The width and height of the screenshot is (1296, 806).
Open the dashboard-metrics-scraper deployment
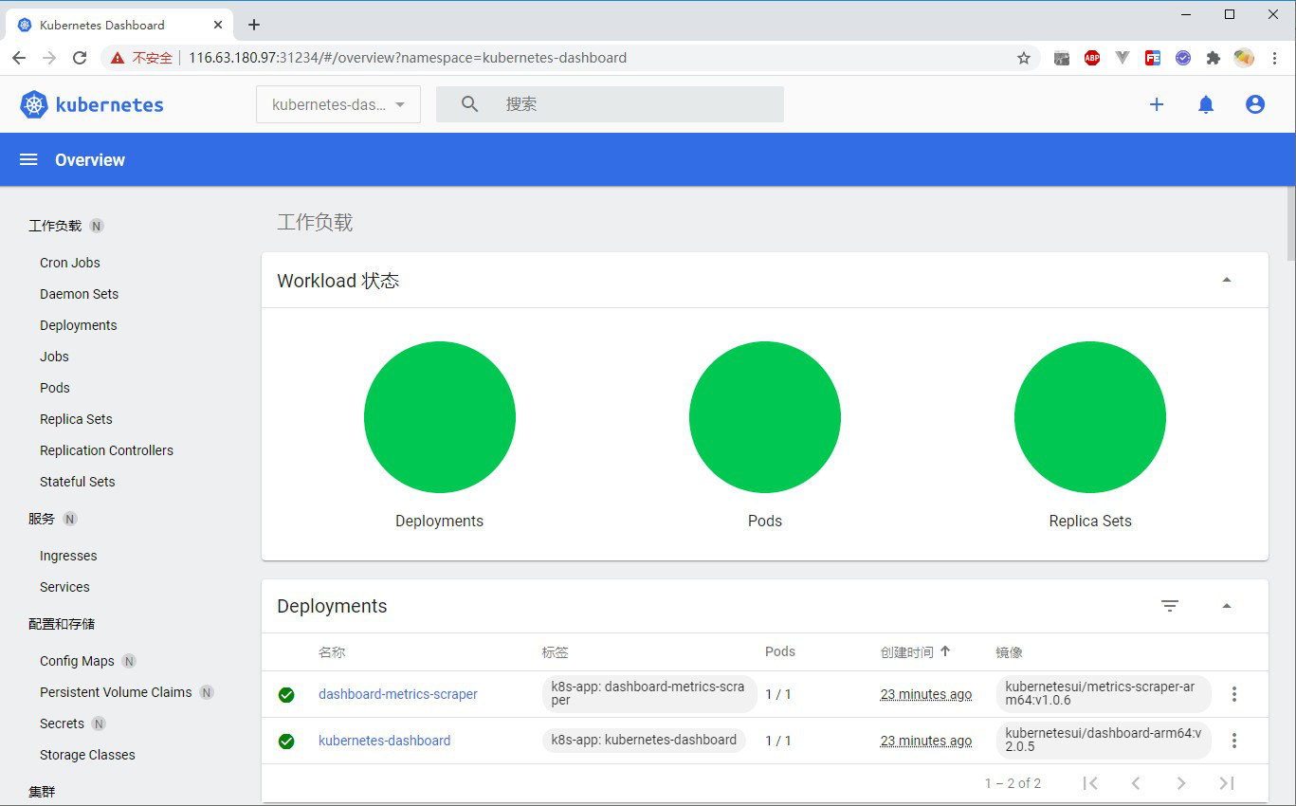398,693
